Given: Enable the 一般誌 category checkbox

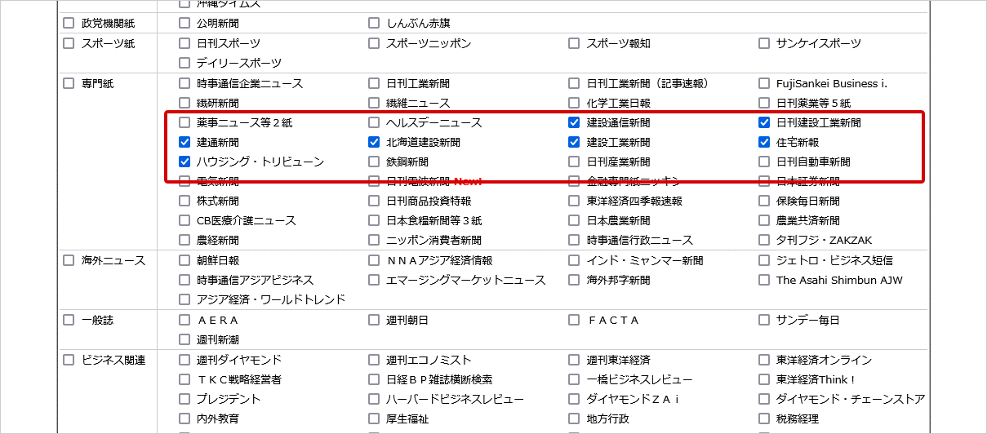Looking at the screenshot, I should (x=69, y=320).
